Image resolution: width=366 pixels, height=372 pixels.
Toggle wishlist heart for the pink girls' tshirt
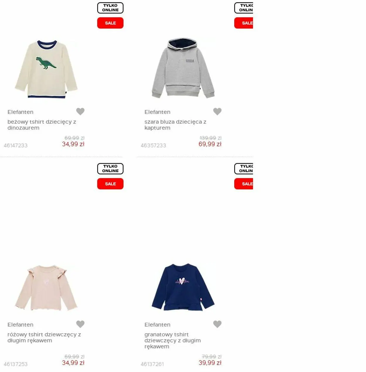pos(80,324)
